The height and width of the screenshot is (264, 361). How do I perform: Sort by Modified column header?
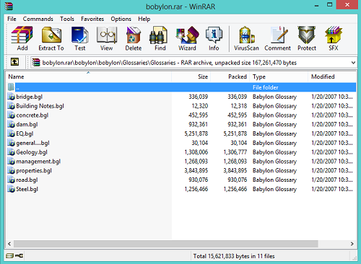coord(332,76)
